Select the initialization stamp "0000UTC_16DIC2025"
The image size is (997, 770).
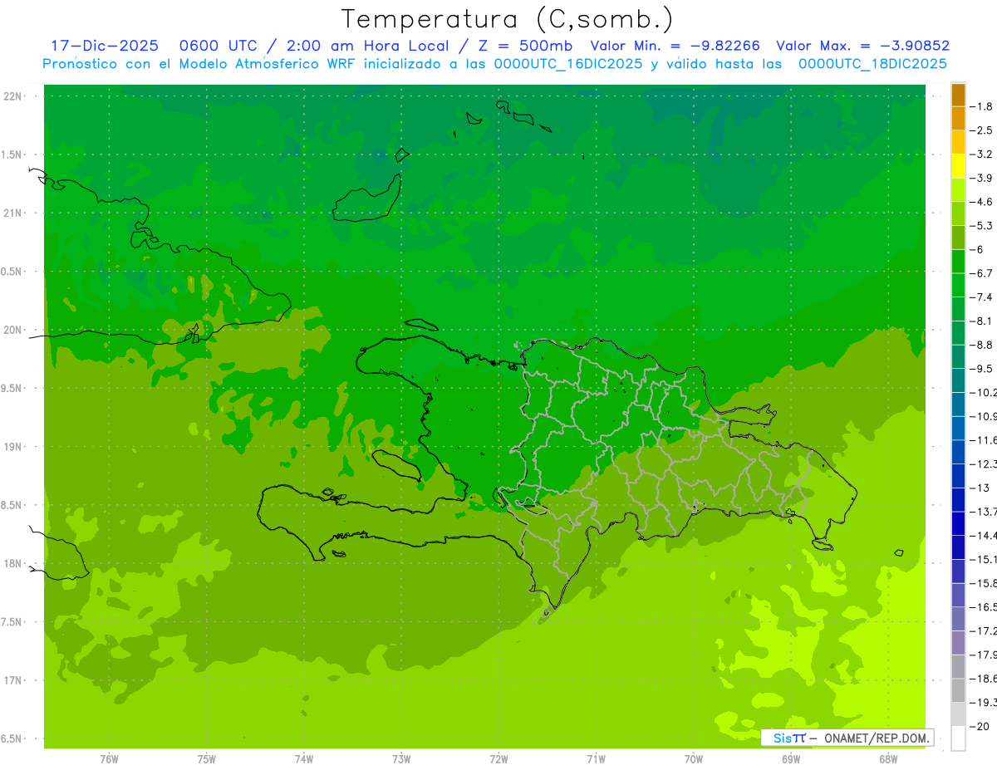click(x=568, y=64)
